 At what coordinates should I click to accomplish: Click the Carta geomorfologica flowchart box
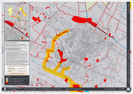click(x=23, y=69)
